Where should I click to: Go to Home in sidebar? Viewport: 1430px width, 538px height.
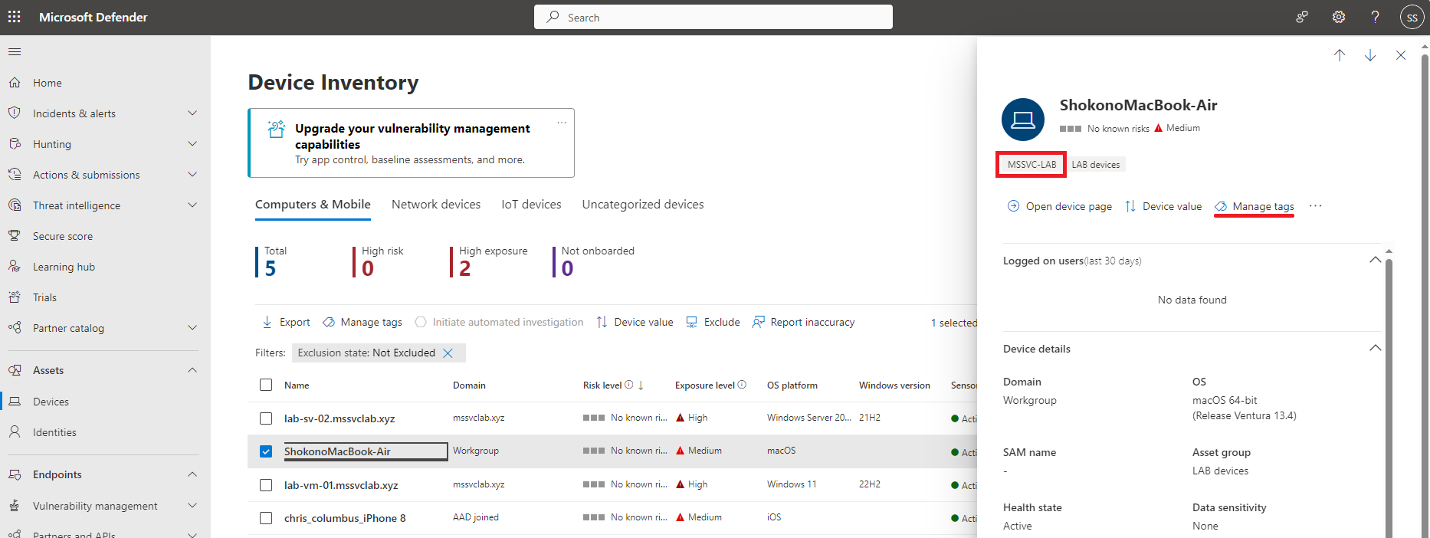click(x=48, y=83)
